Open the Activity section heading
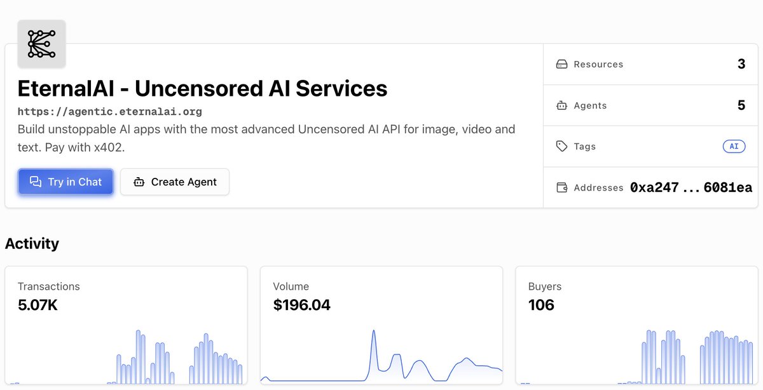Image resolution: width=763 pixels, height=390 pixels. pyautogui.click(x=32, y=243)
